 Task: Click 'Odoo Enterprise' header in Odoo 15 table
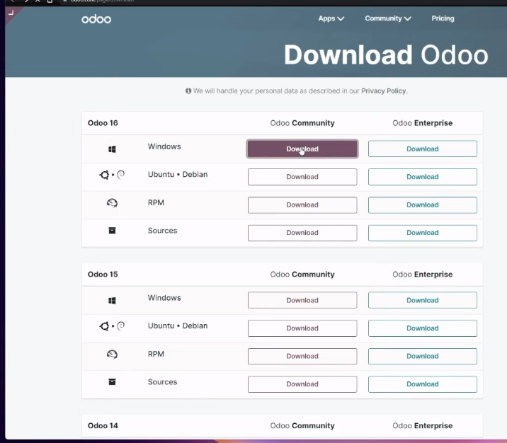pos(423,275)
